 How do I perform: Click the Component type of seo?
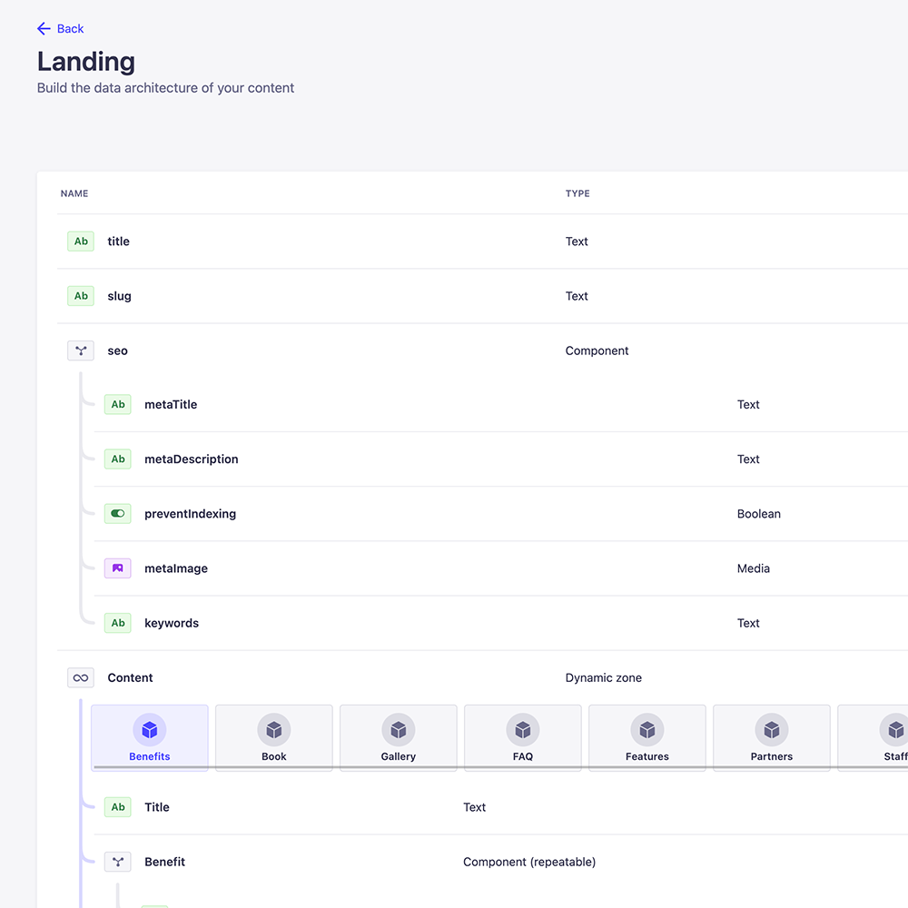pyautogui.click(x=597, y=350)
